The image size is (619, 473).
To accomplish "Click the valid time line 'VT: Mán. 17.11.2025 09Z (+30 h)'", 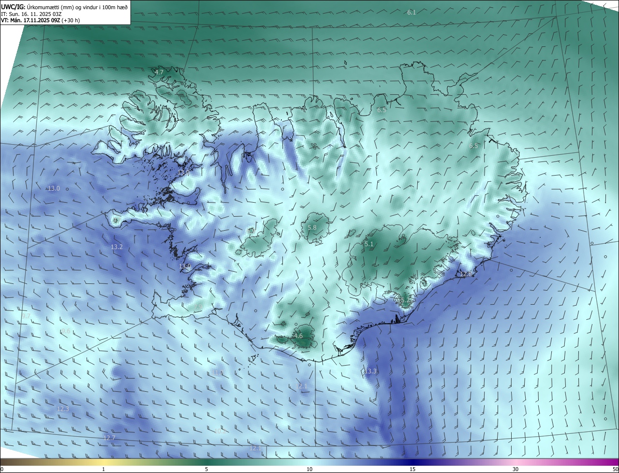I will pyautogui.click(x=40, y=20).
